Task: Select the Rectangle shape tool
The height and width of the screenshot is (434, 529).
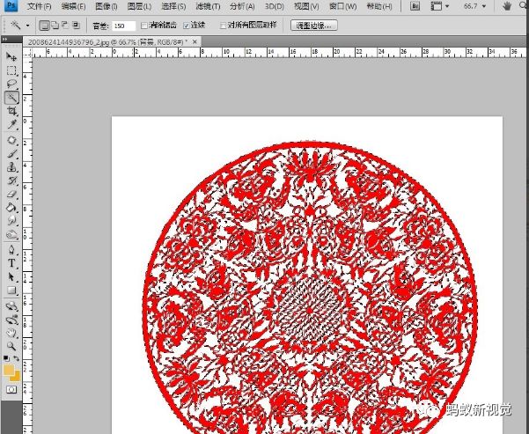Action: pyautogui.click(x=11, y=291)
